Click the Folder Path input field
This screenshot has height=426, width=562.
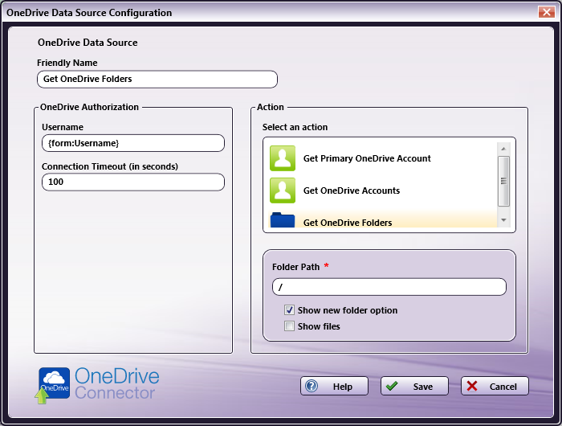tap(389, 287)
